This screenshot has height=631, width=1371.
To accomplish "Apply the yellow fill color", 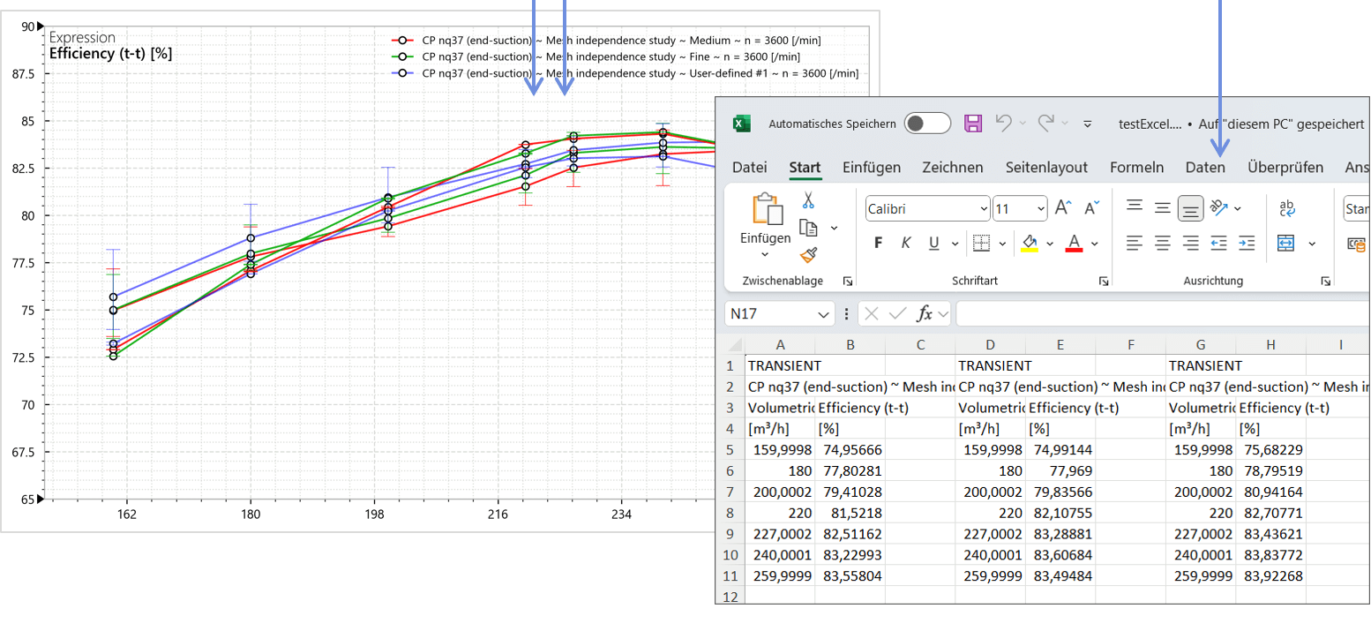I will coord(1030,243).
